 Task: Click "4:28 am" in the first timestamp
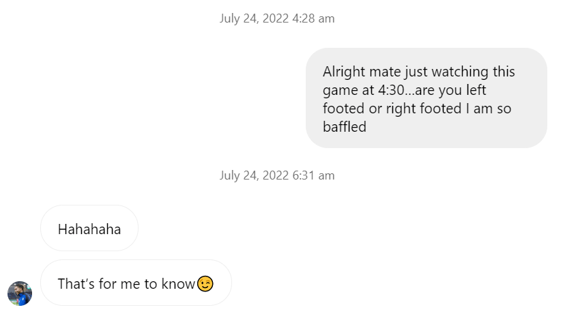pyautogui.click(x=313, y=18)
